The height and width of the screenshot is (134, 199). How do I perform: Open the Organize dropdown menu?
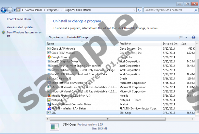pos(56,37)
